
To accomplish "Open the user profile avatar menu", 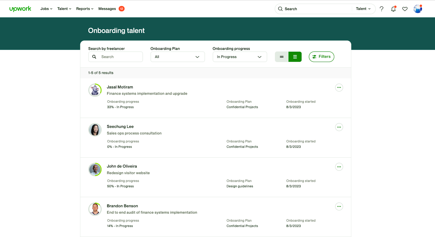I will (x=418, y=9).
